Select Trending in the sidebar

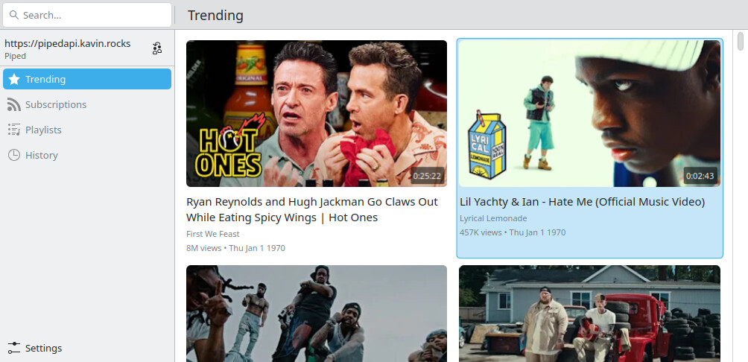pos(87,79)
